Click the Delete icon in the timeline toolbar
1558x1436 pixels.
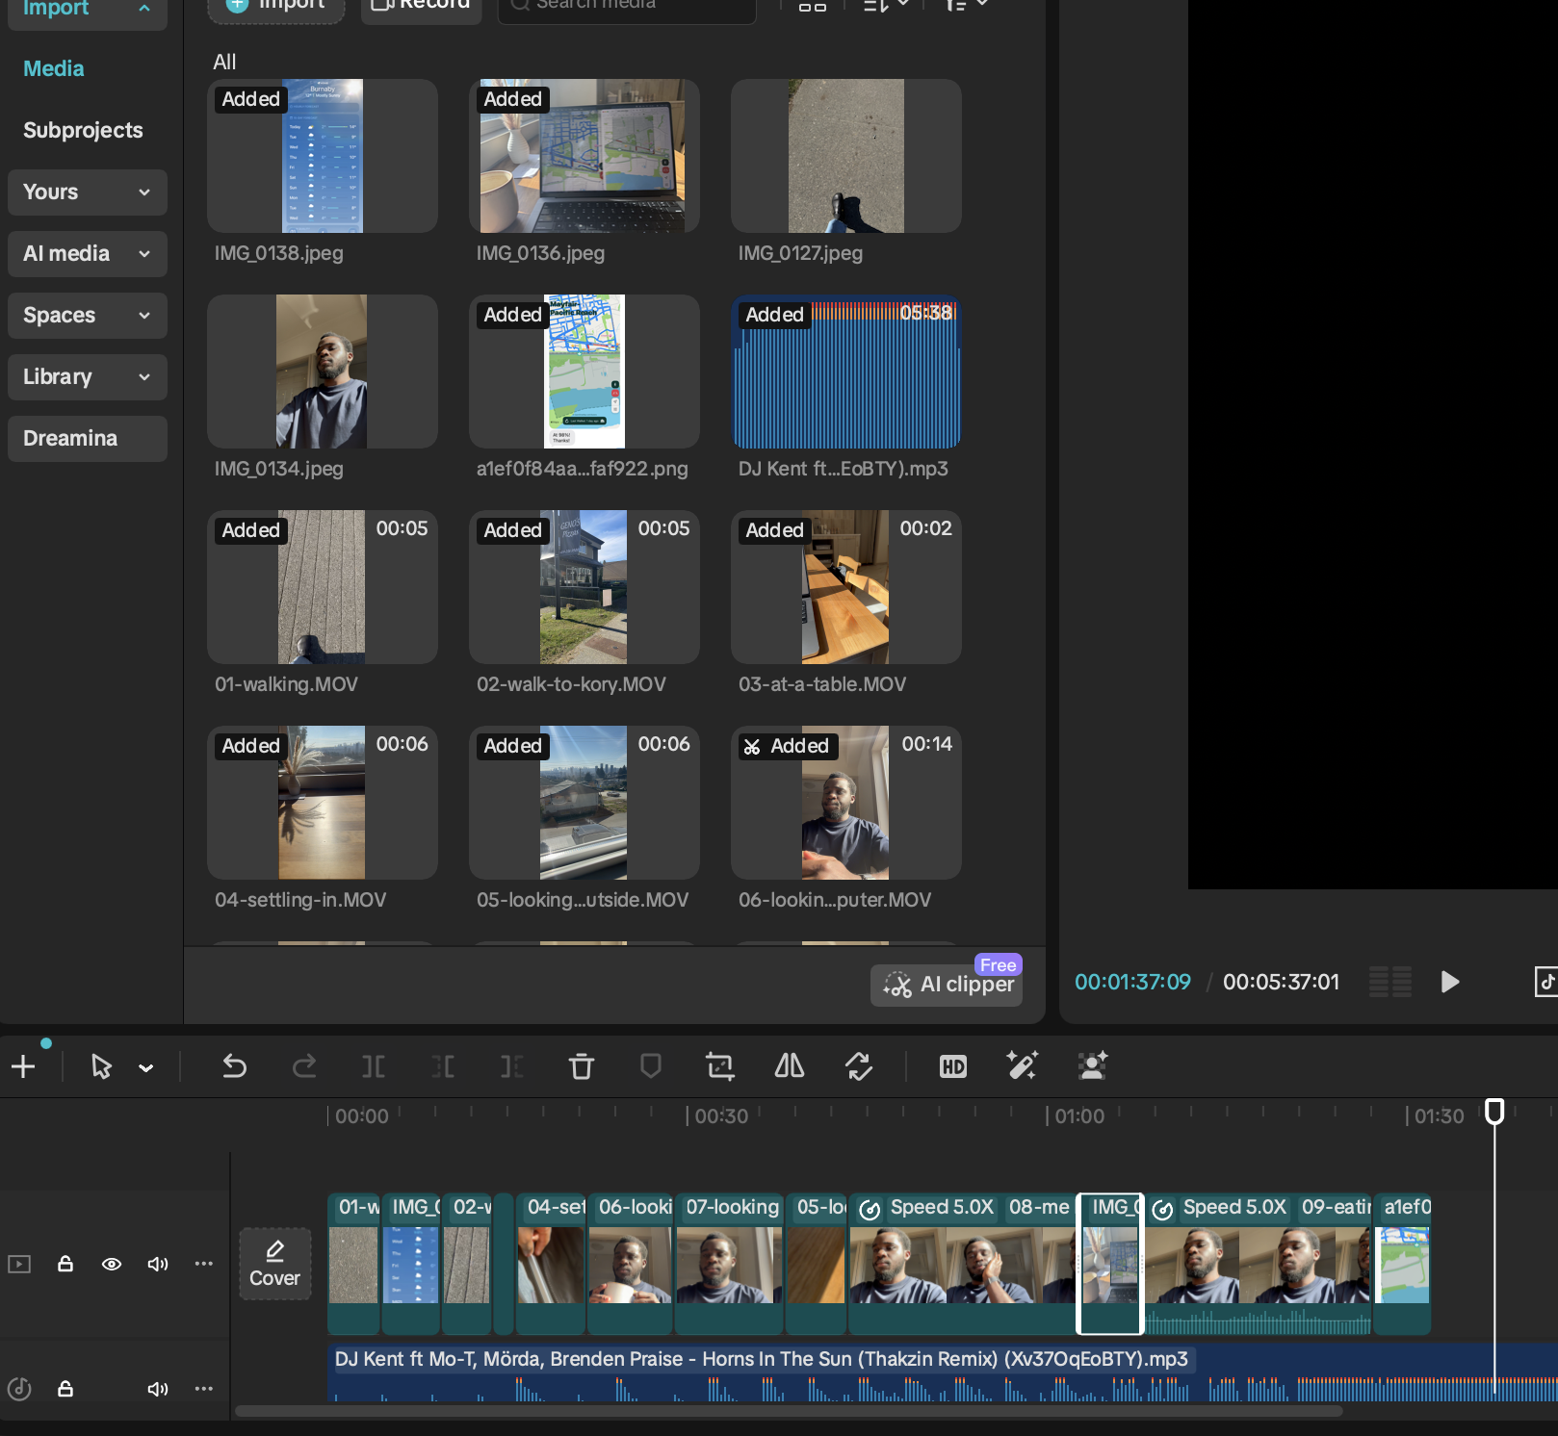[582, 1066]
